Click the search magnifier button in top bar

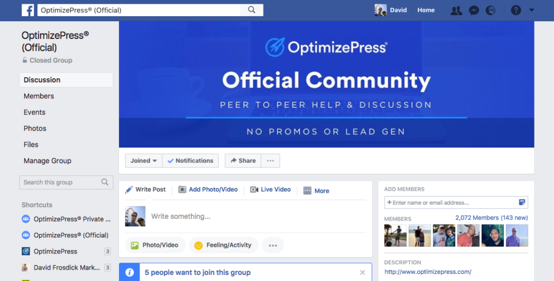pos(252,10)
